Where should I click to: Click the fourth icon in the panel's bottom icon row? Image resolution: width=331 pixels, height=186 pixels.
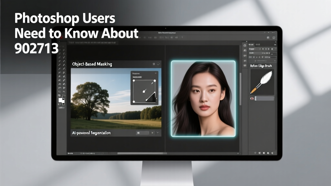[268, 153]
